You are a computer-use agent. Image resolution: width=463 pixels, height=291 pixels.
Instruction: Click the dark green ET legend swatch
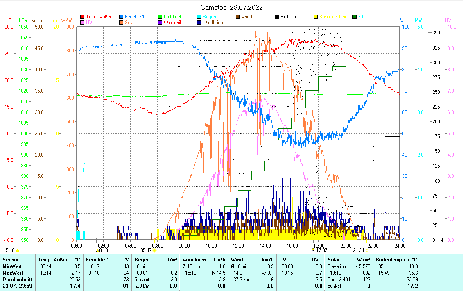355,17
